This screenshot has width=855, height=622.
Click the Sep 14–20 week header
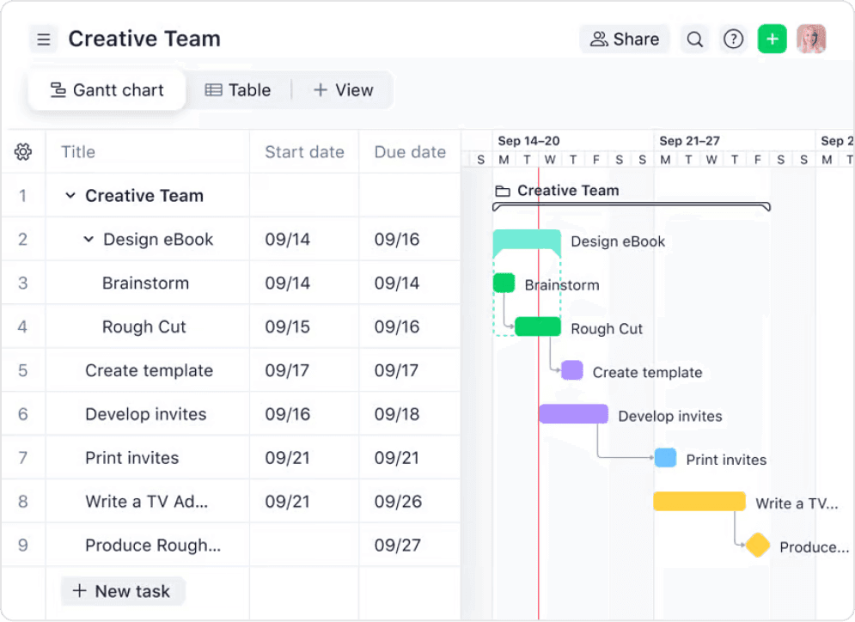tap(529, 141)
